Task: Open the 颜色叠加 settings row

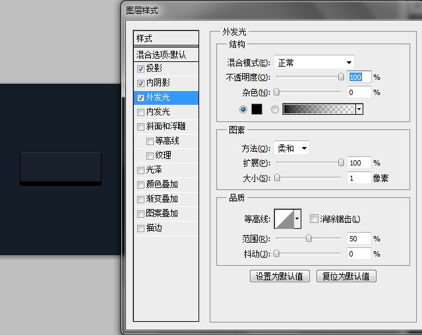Action: [x=166, y=185]
